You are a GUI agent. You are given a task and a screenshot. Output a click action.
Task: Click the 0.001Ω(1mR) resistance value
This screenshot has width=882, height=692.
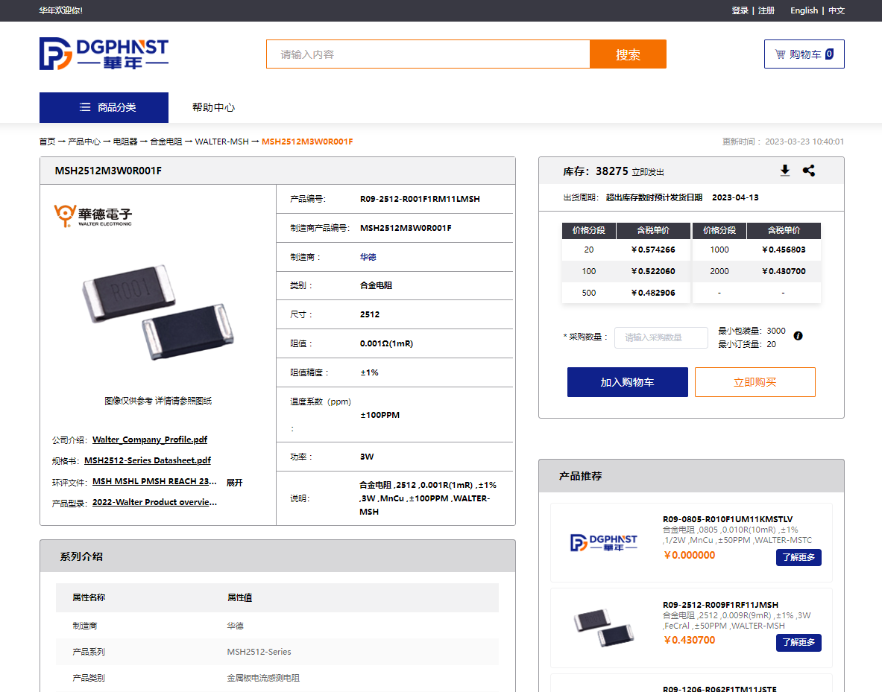point(386,343)
